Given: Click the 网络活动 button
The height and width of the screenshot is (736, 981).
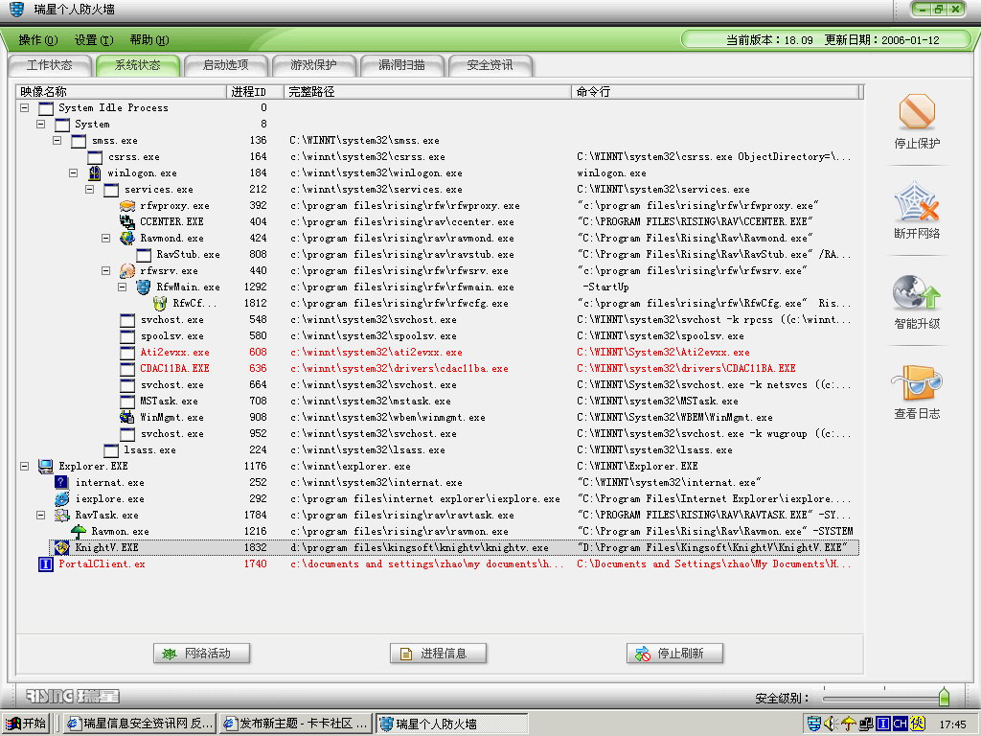Looking at the screenshot, I should (202, 654).
